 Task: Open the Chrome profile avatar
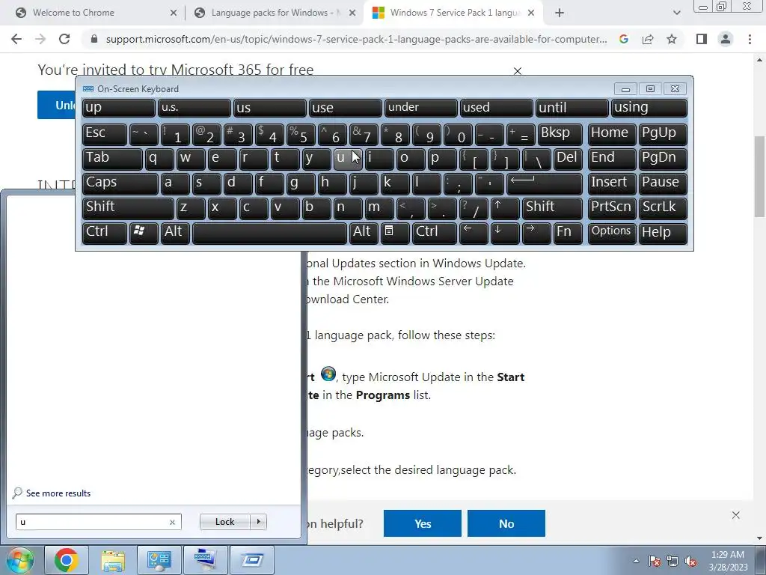click(726, 39)
